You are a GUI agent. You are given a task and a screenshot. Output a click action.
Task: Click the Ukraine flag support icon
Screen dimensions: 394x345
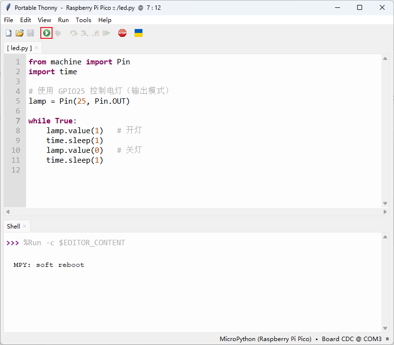point(139,33)
